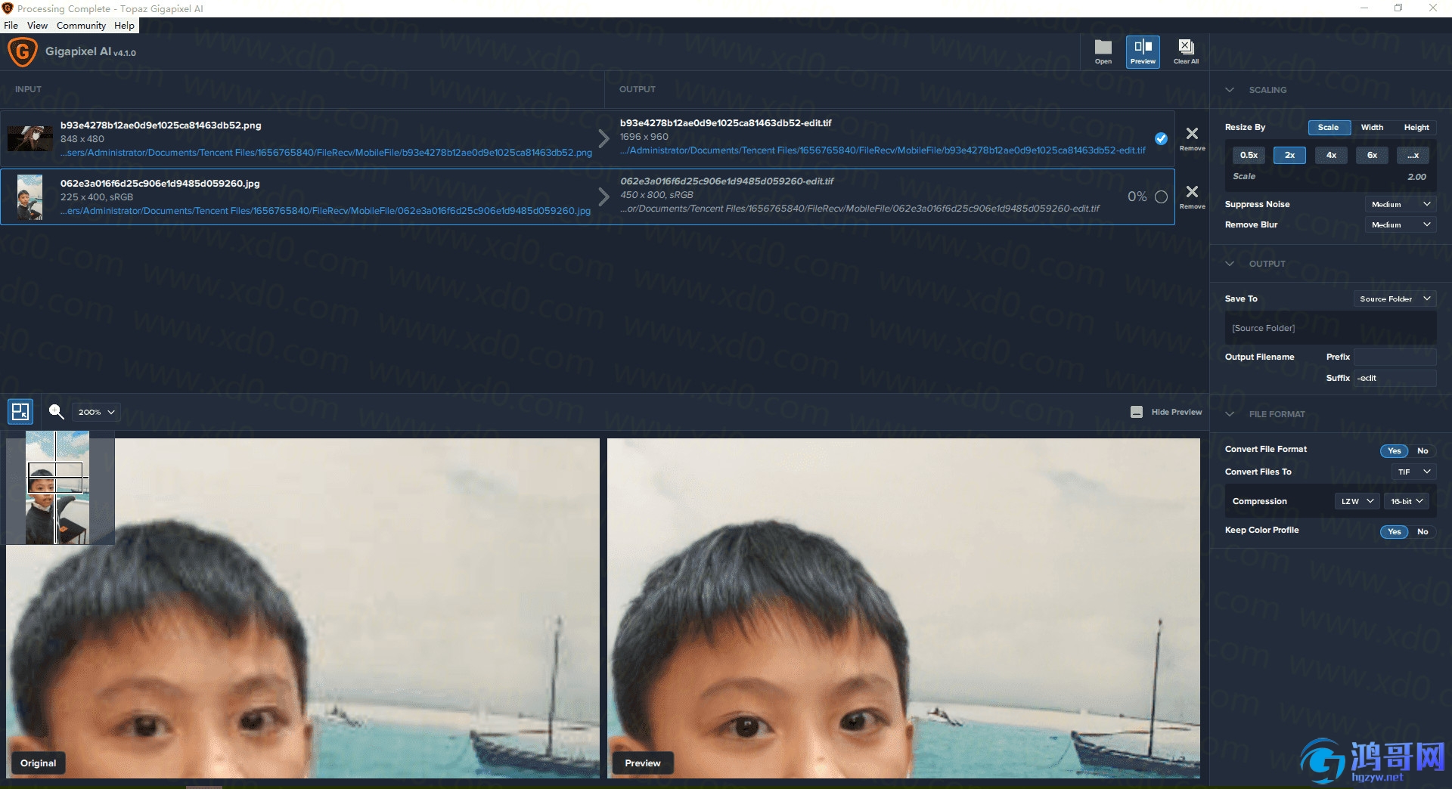Set scale to 2x
Screen dimensions: 1452x789
coord(1289,155)
